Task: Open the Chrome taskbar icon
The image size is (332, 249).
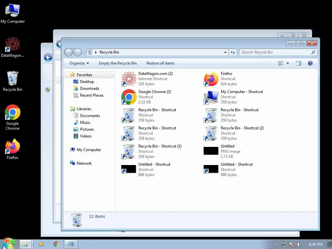Action: 56,244
